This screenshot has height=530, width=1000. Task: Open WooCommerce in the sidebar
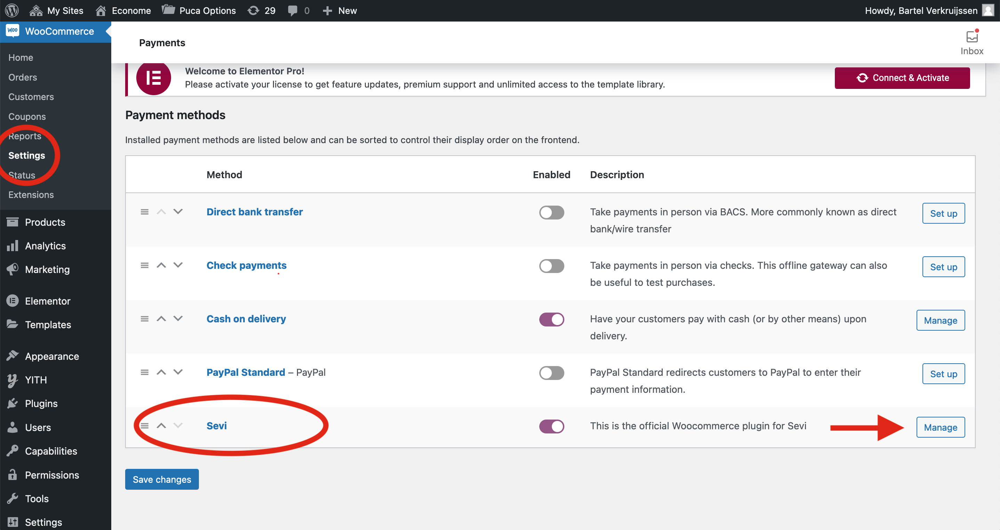[56, 31]
